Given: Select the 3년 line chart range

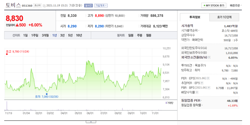Looking at the screenshot, I should pos(62,35).
